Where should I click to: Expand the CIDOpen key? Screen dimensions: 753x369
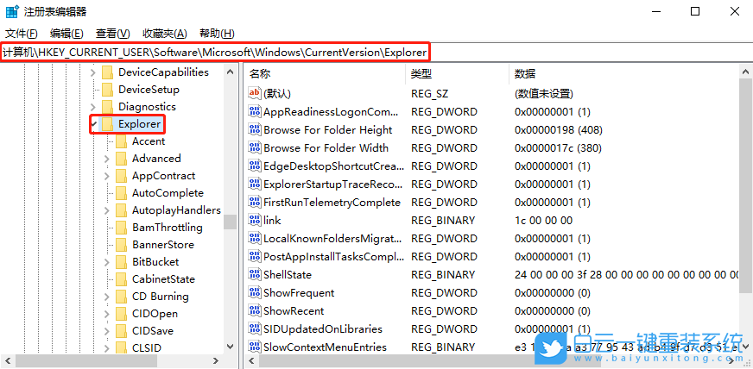[106, 314]
